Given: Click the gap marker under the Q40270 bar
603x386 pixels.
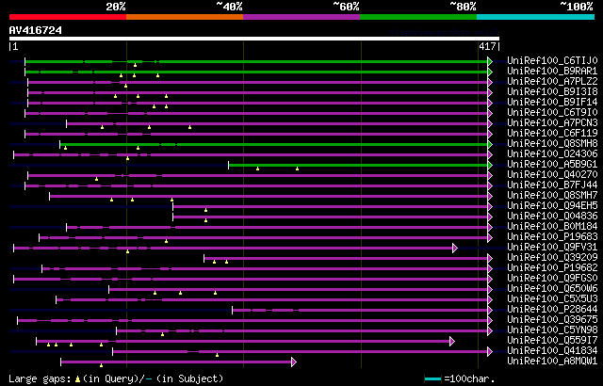Looking at the screenshot, I should pos(96,180).
